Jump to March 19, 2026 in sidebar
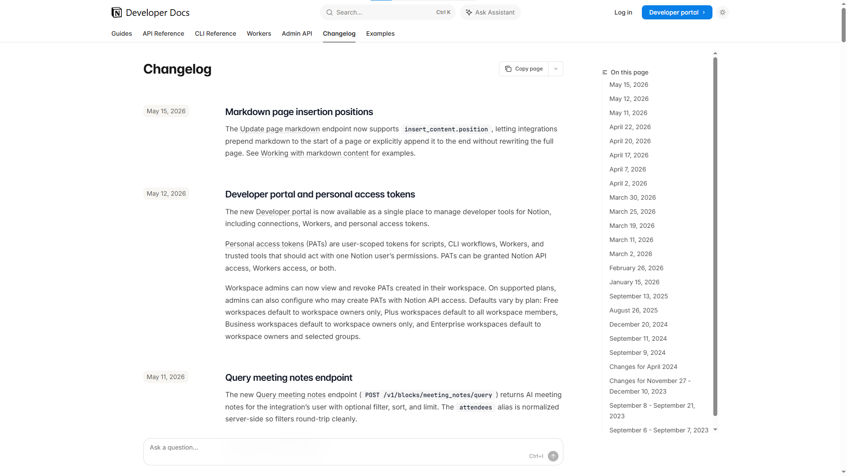 tap(632, 226)
